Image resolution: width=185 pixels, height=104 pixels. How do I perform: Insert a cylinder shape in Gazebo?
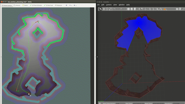pos(135,9)
